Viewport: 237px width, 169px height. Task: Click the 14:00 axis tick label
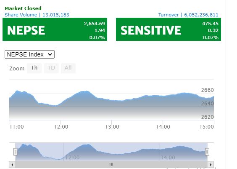(163, 127)
